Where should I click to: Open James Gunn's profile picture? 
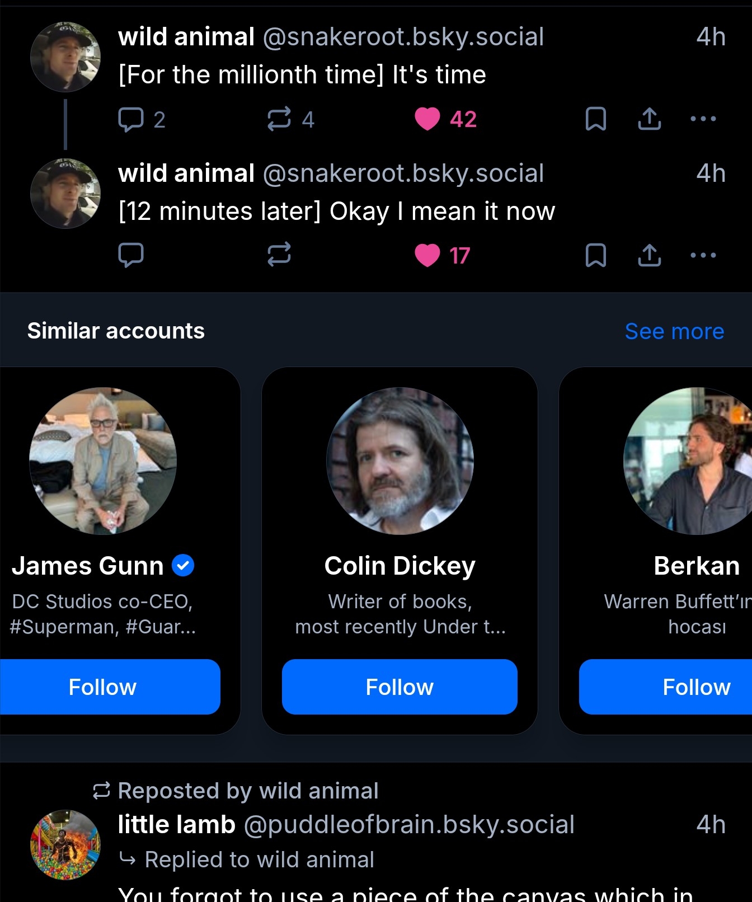pos(103,461)
